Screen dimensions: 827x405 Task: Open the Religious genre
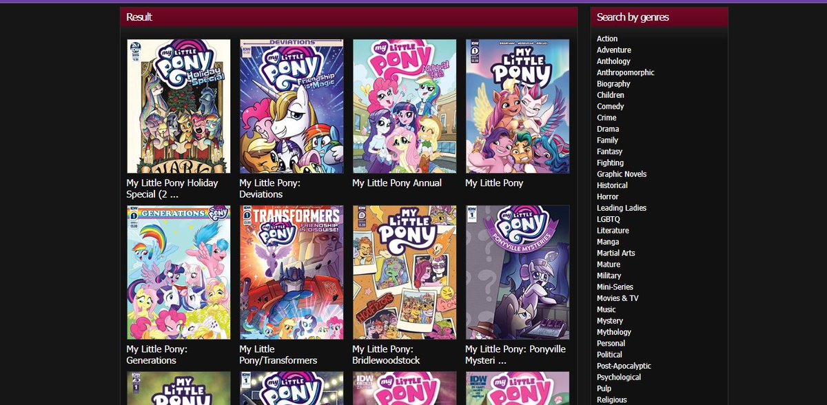coord(612,400)
